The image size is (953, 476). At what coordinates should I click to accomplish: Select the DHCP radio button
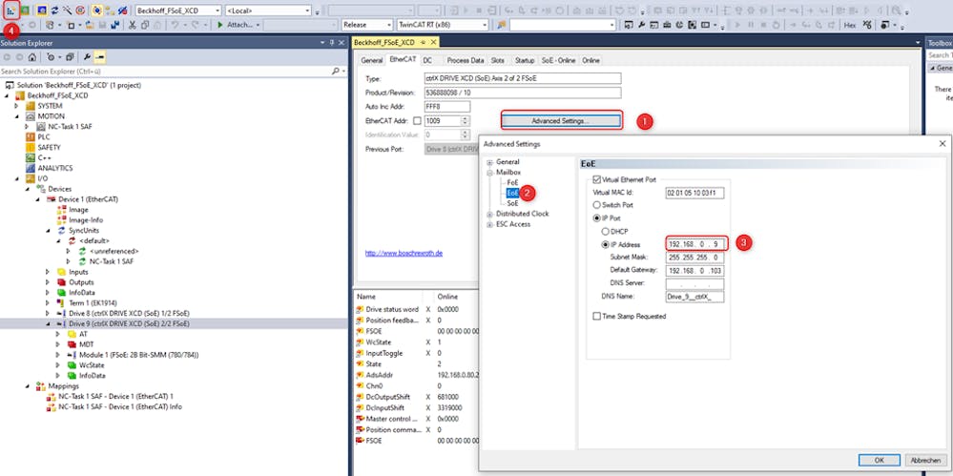click(605, 232)
